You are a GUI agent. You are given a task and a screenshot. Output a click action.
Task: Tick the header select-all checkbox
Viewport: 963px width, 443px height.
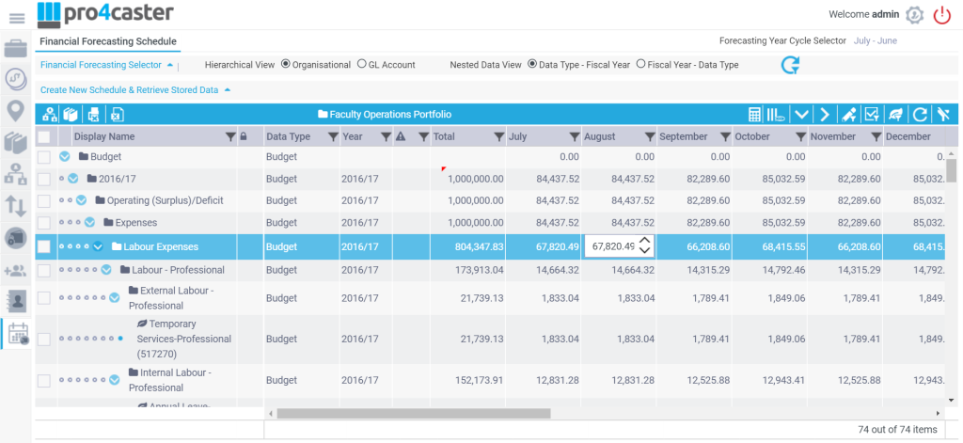43,136
